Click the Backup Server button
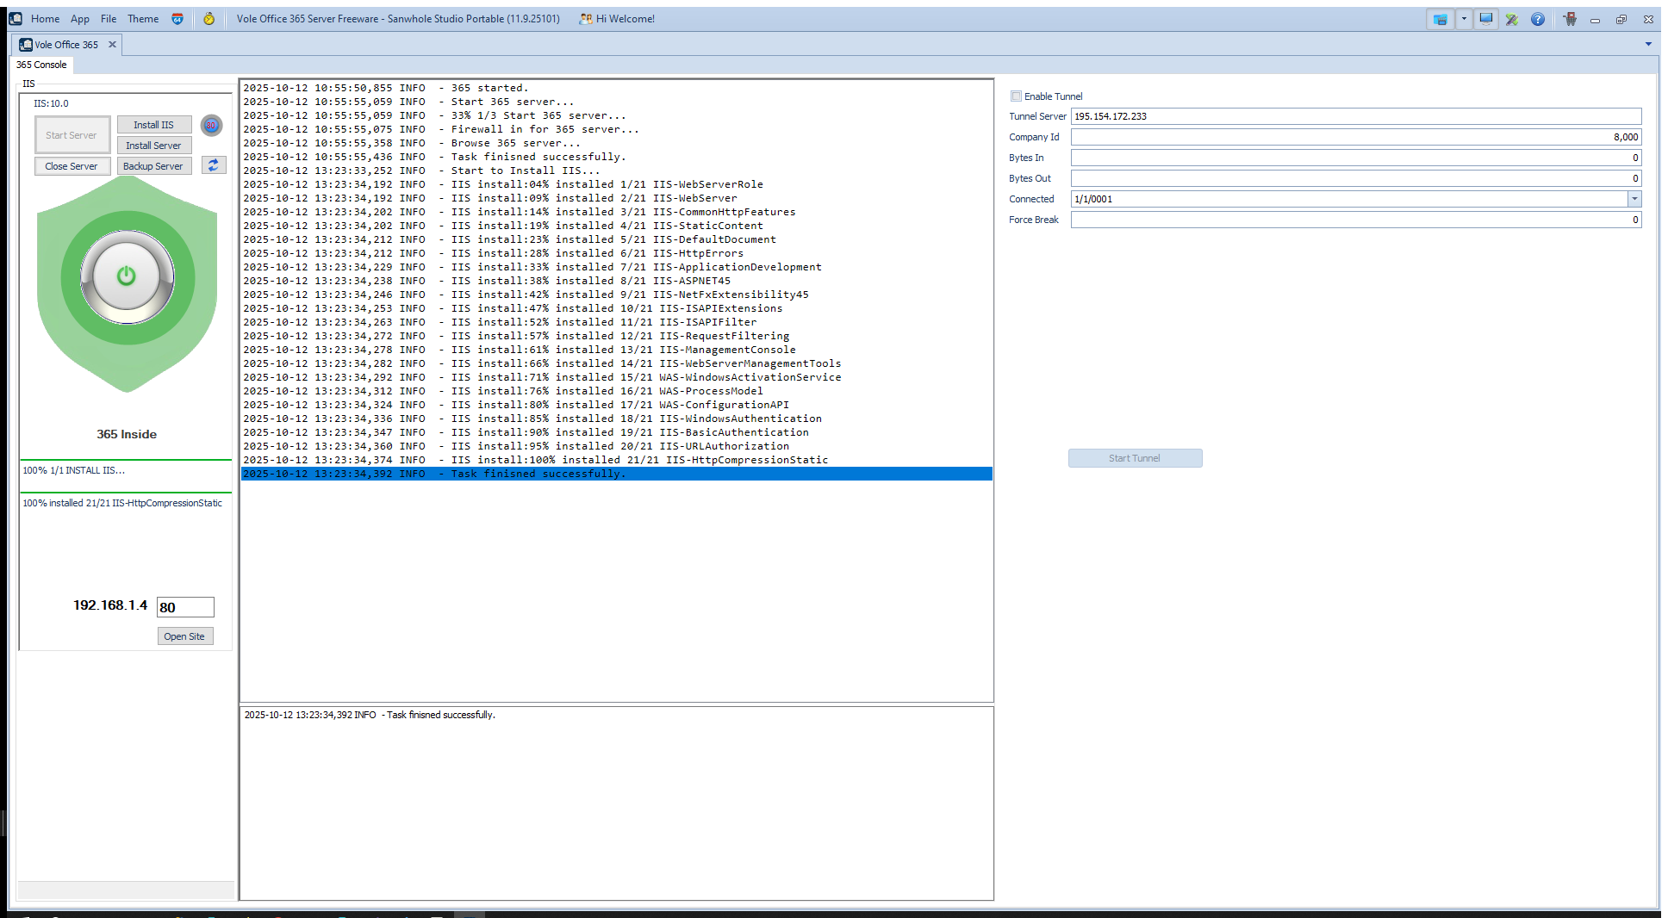1668x918 pixels. [152, 166]
